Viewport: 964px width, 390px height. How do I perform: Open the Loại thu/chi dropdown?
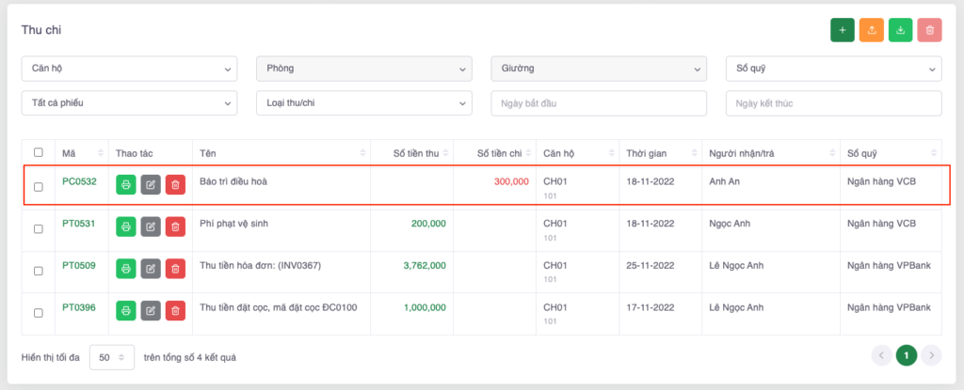363,103
